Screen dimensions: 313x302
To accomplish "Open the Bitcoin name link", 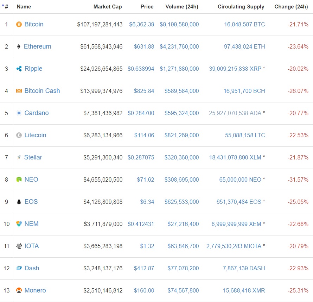I will point(34,24).
